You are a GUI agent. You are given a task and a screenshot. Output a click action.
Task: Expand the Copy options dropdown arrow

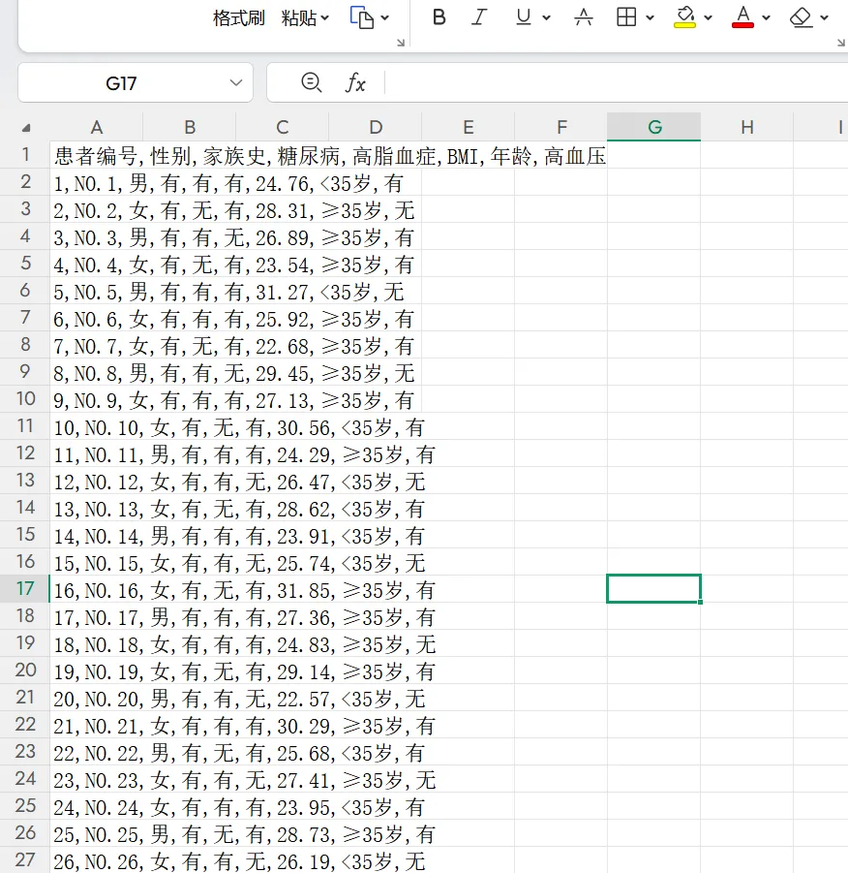tap(384, 18)
